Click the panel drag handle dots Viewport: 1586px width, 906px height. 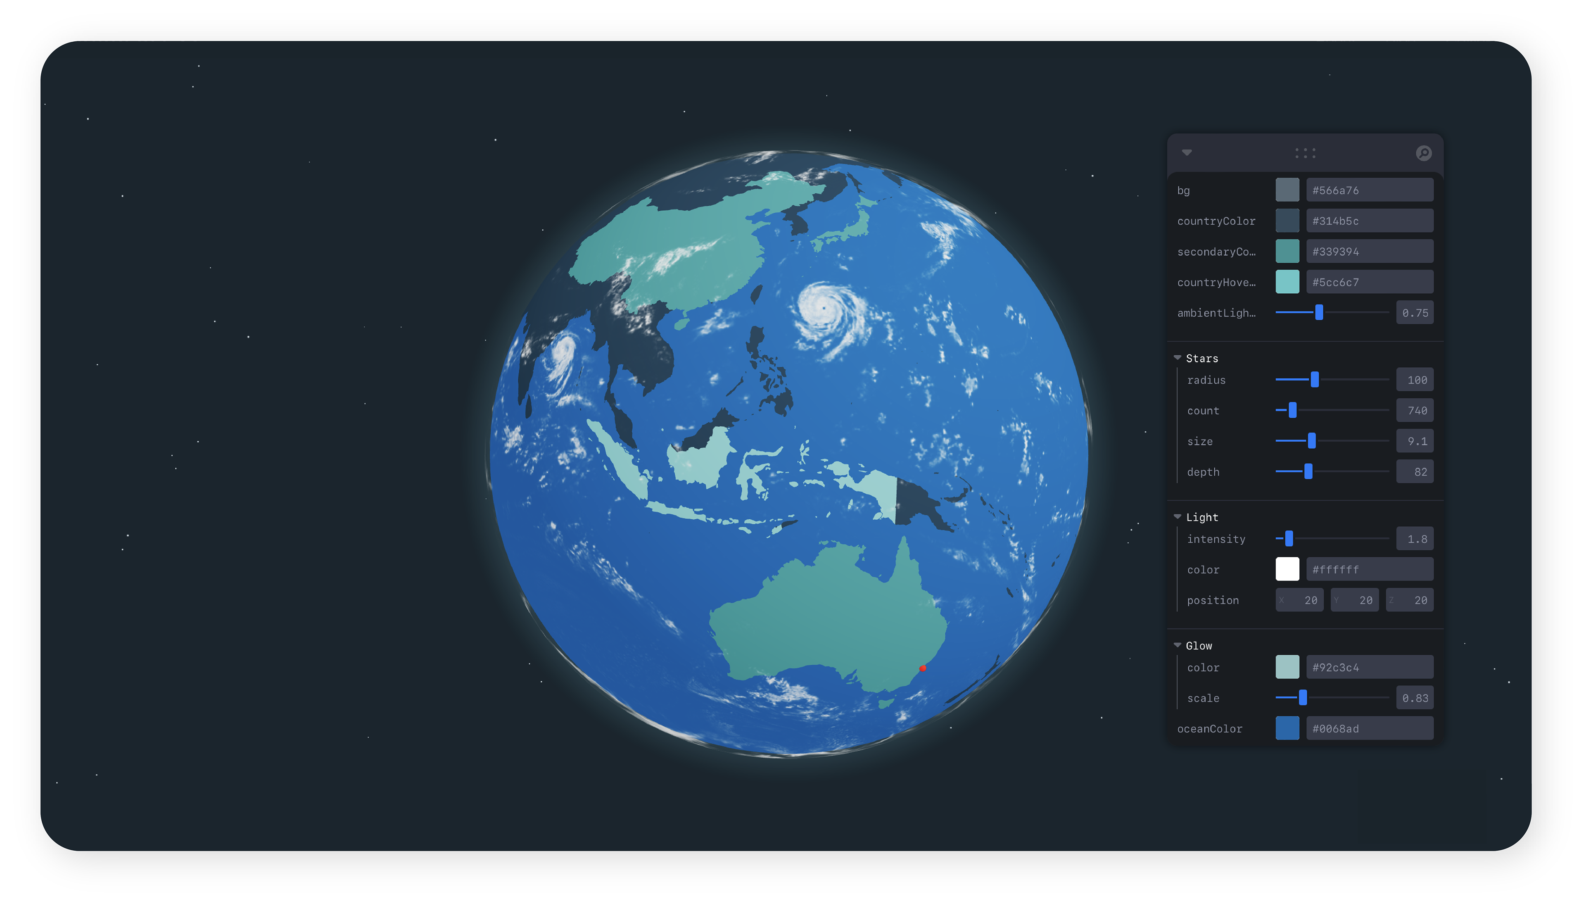point(1305,153)
